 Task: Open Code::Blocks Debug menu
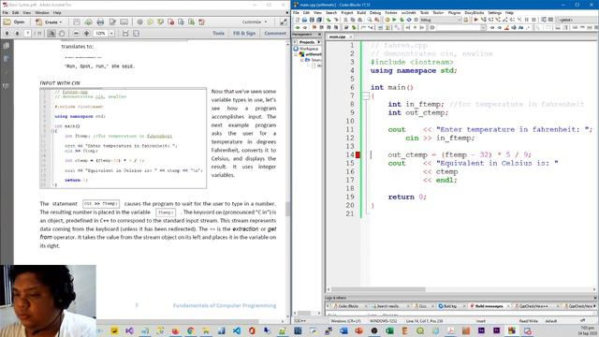[375, 13]
